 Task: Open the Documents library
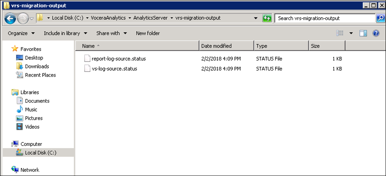(x=37, y=101)
